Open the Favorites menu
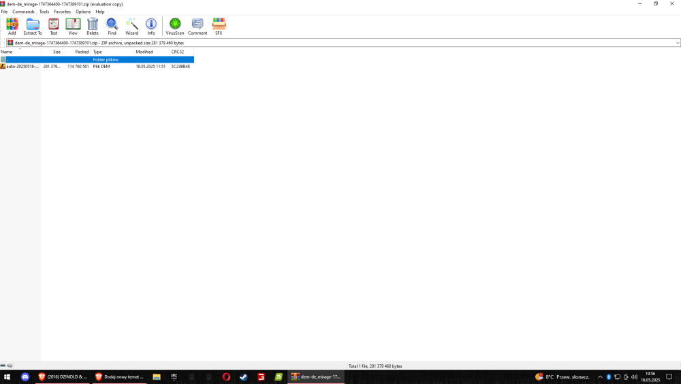 coord(62,12)
